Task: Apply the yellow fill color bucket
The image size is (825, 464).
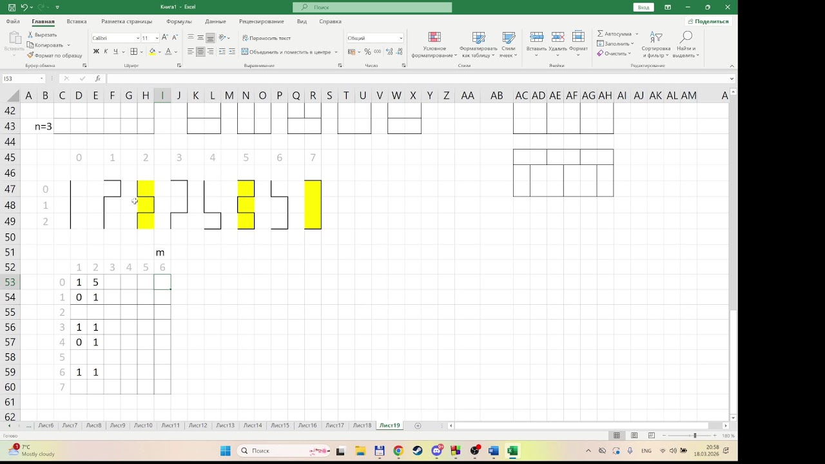Action: click(152, 52)
